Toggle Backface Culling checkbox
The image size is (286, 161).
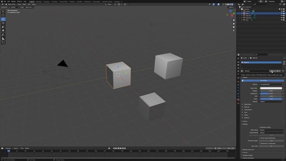tap(260, 127)
